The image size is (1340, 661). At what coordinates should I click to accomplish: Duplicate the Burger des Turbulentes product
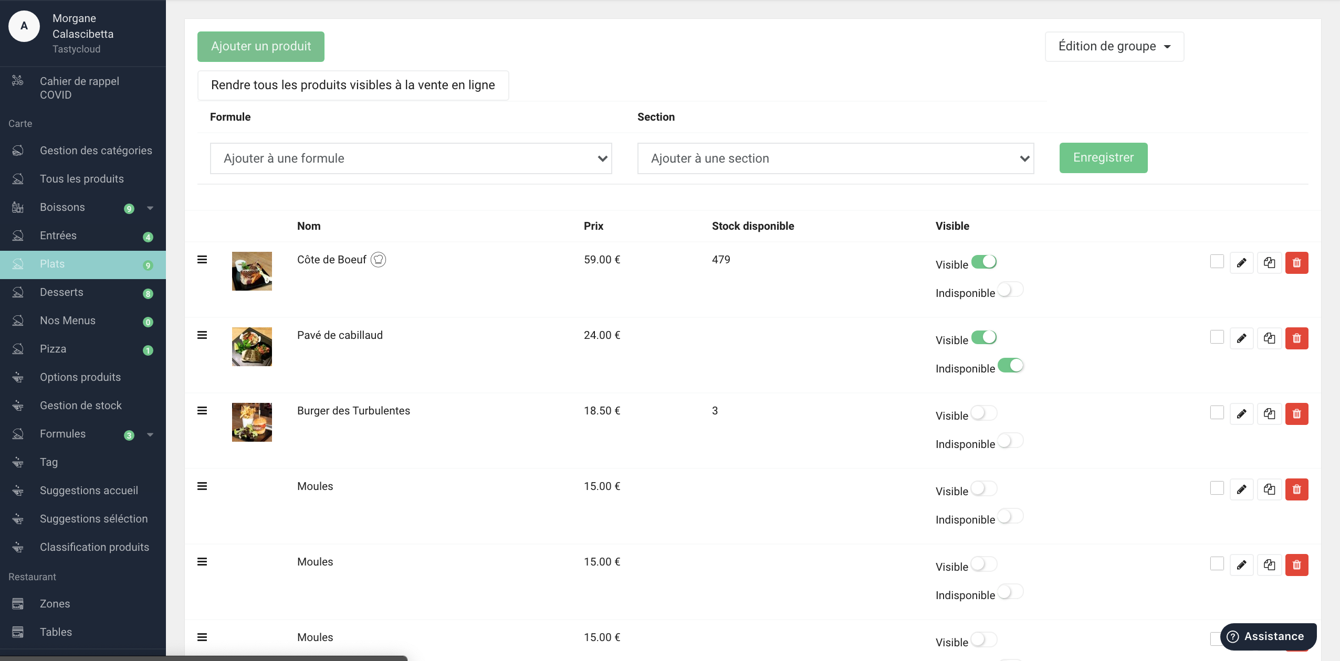pos(1269,414)
